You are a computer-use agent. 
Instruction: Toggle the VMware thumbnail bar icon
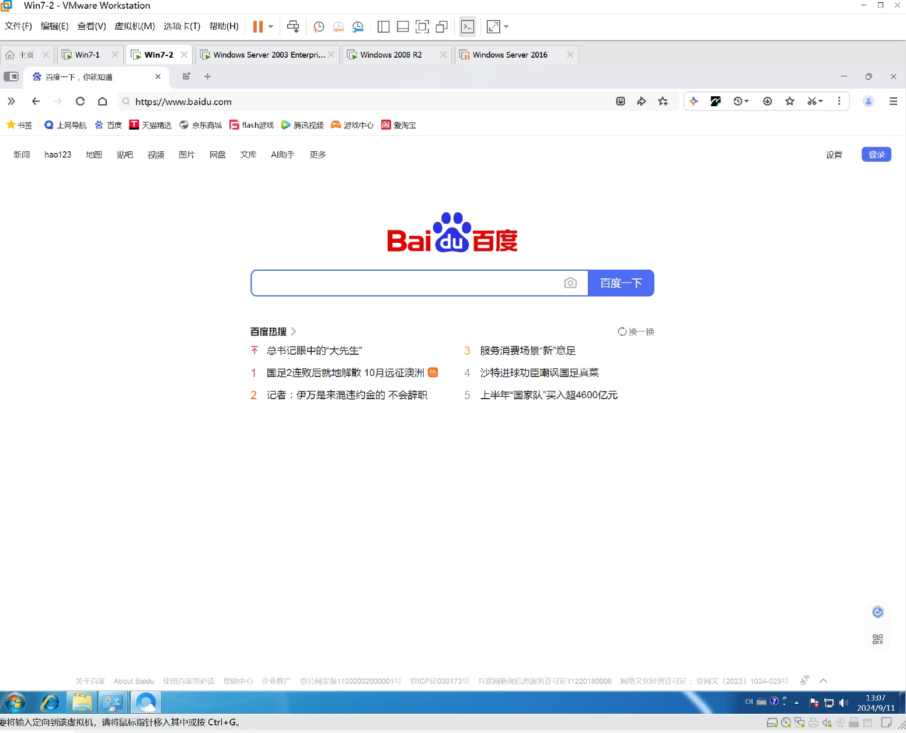(x=403, y=26)
